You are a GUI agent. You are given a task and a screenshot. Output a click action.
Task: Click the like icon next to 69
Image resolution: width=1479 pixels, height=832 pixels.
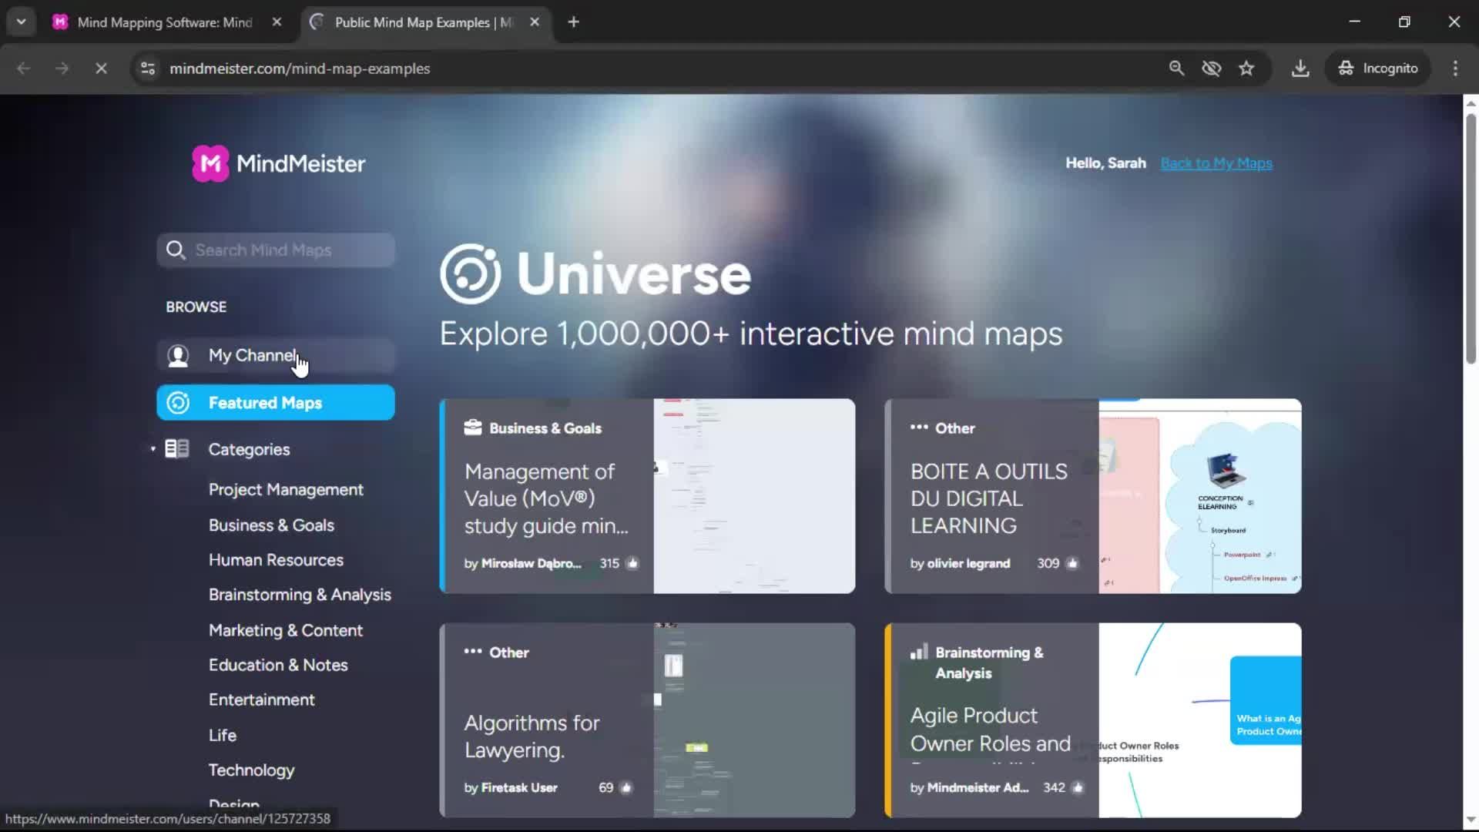point(626,787)
